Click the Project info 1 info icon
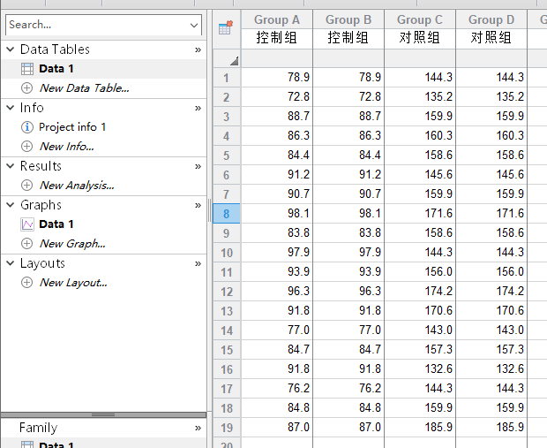The image size is (547, 448). [x=27, y=127]
